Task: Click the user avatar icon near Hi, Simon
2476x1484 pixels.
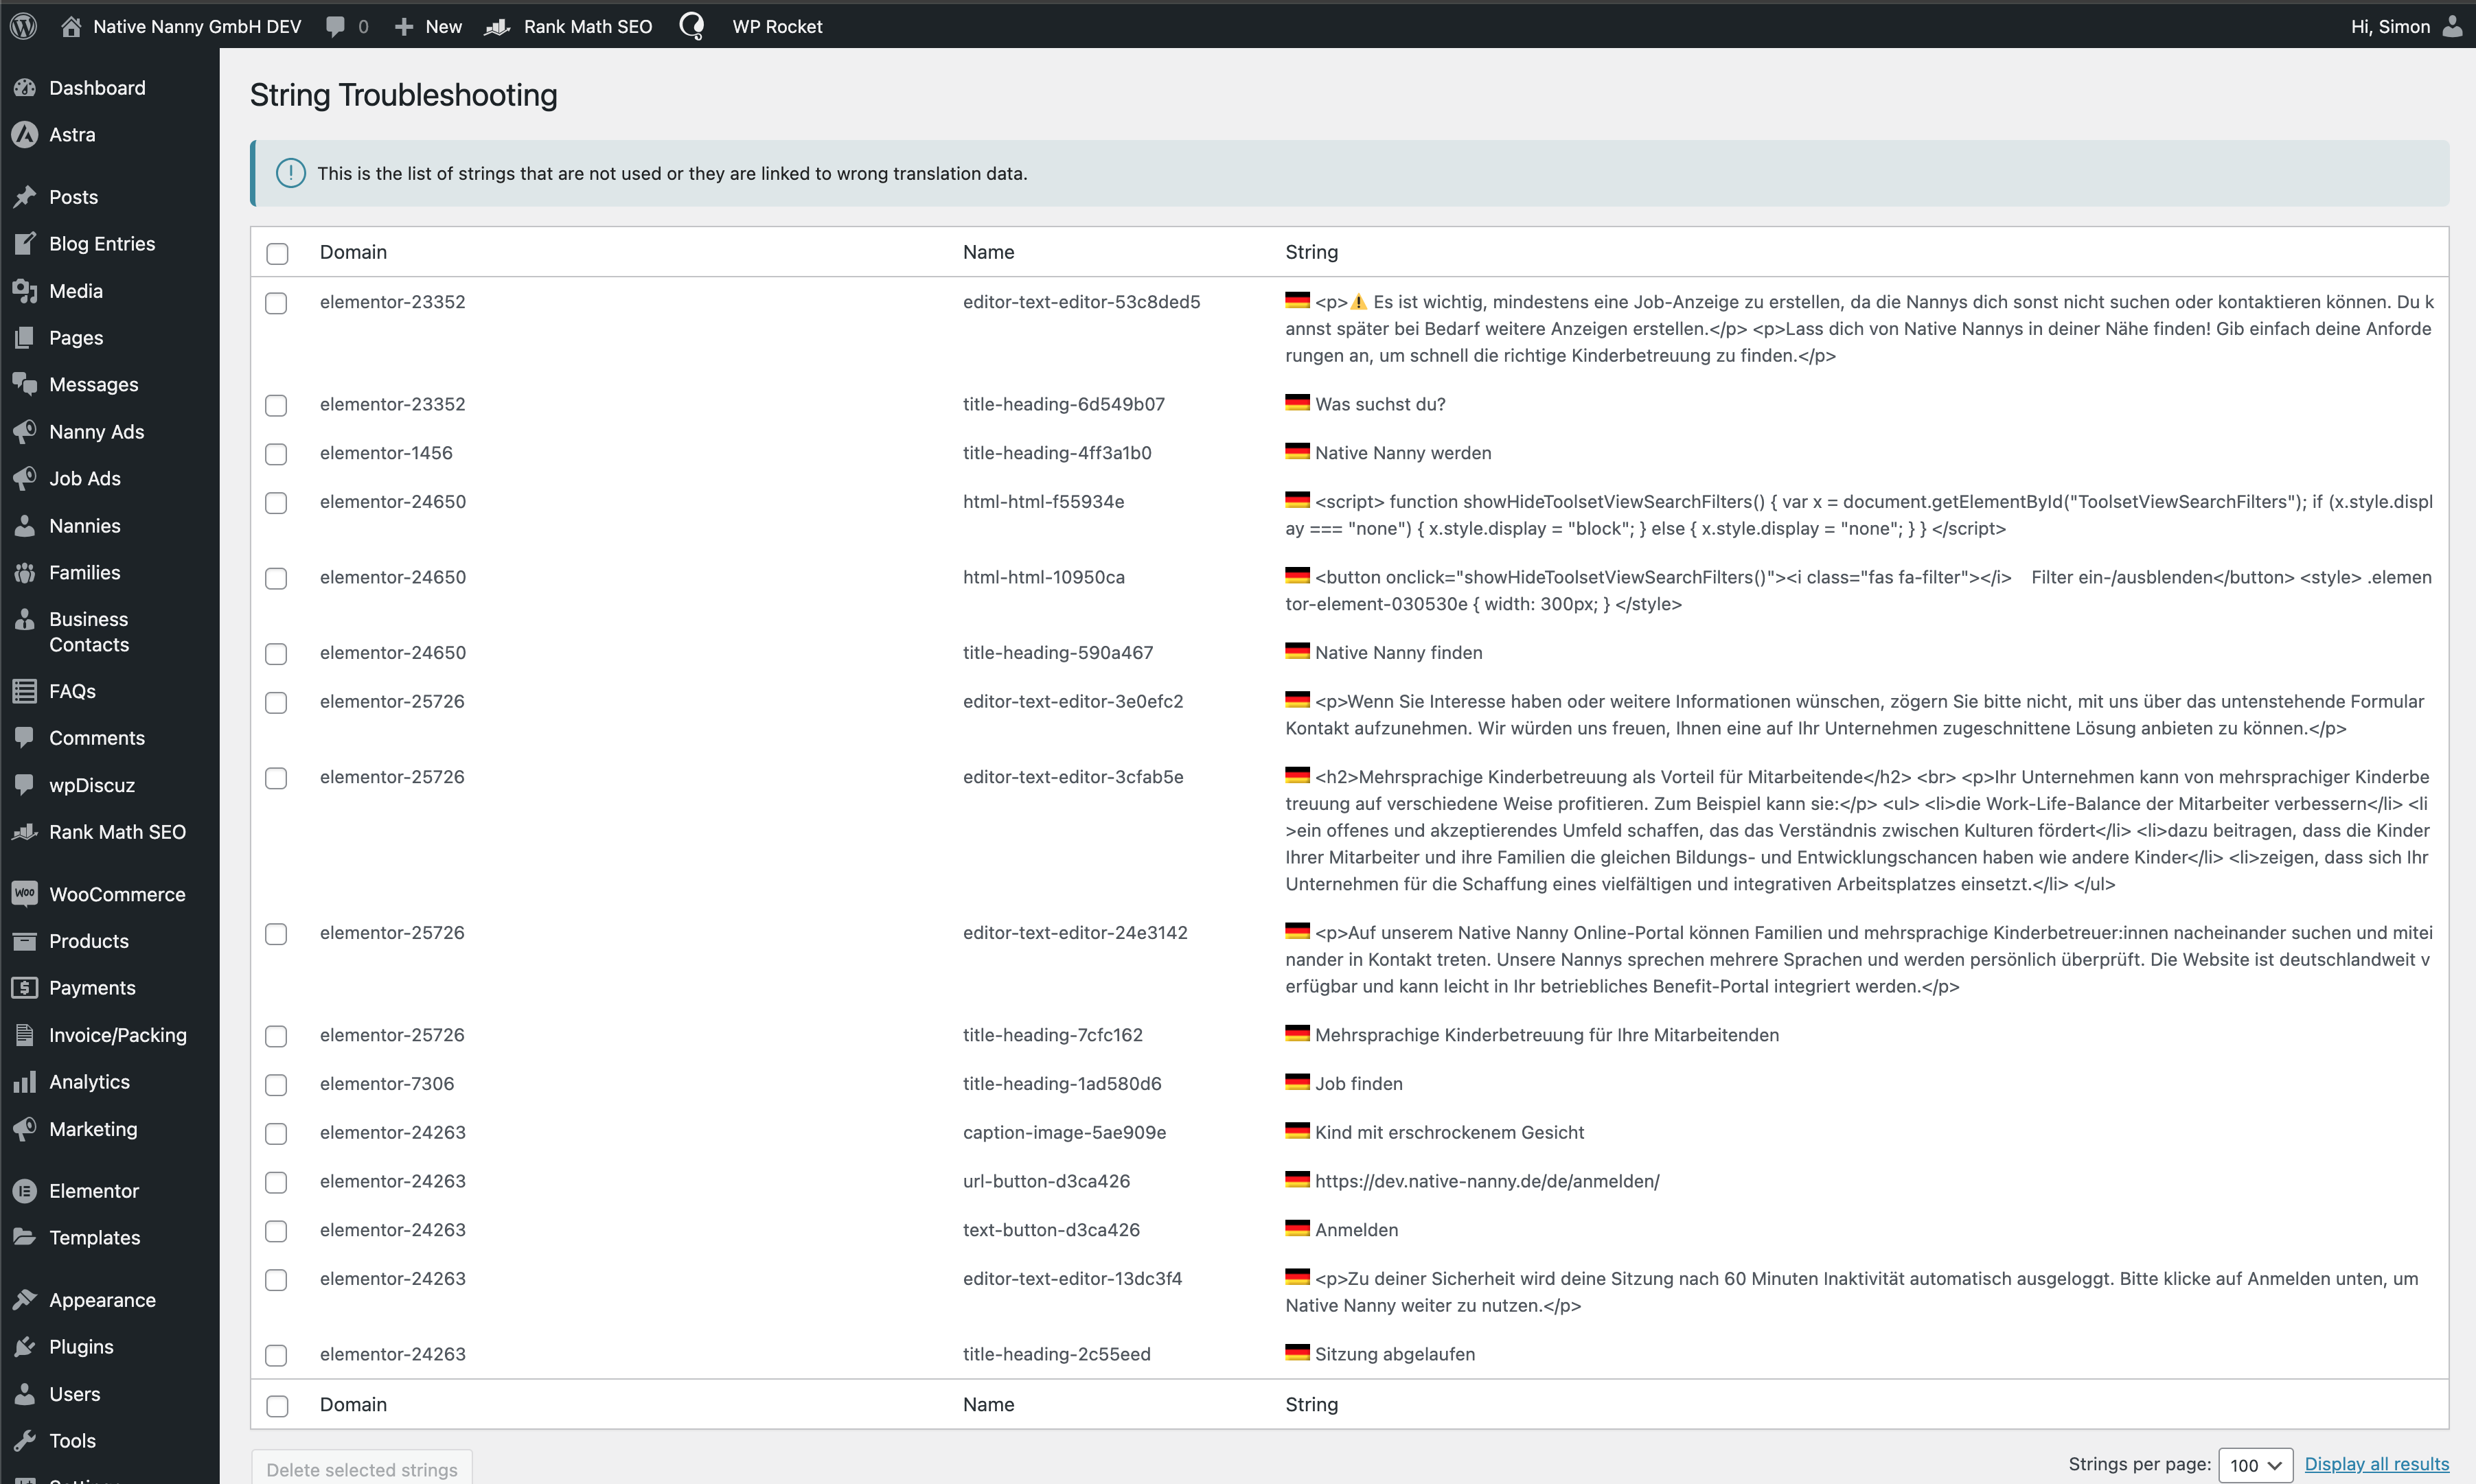Action: pos(2452,26)
